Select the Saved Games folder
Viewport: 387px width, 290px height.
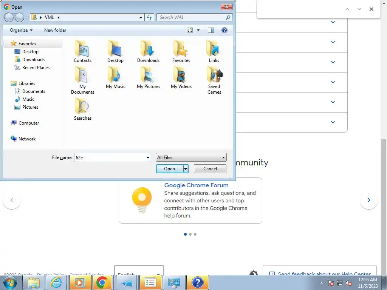(x=214, y=80)
